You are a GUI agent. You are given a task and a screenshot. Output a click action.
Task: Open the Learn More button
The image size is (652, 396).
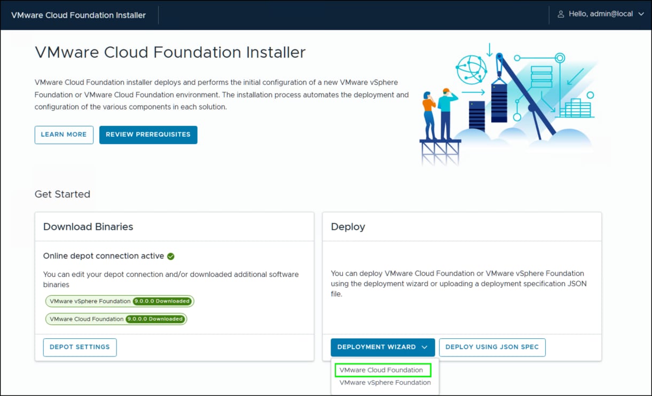coord(64,134)
